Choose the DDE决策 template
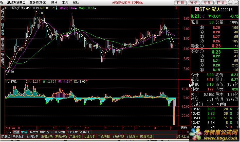The width and height of the screenshot is (240, 142). point(60,132)
